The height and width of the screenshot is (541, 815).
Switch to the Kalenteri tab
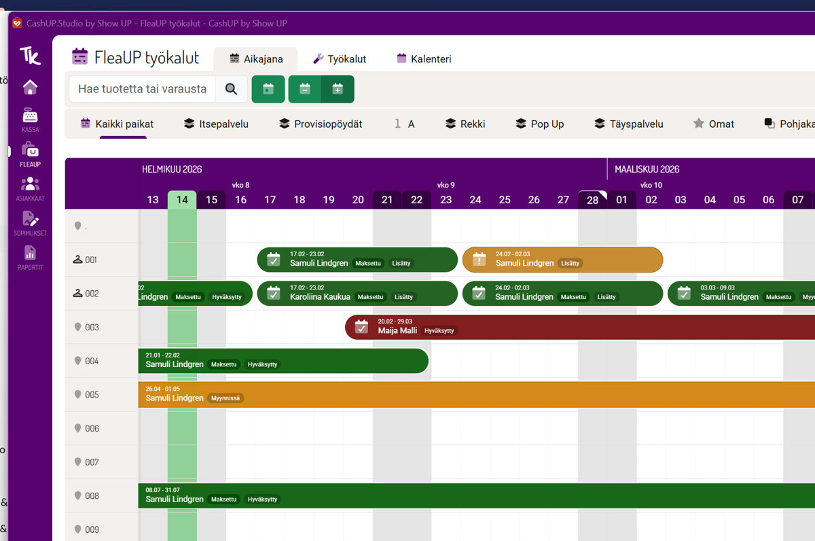424,59
